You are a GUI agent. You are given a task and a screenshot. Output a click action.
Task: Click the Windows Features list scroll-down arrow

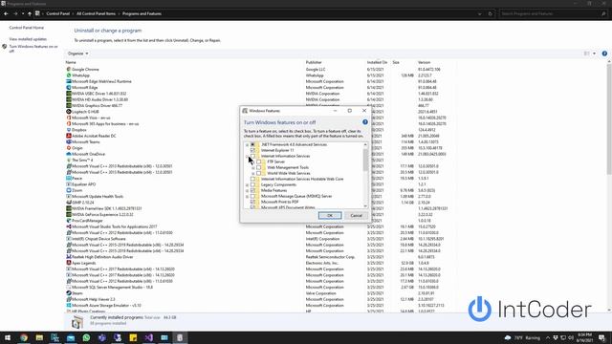click(x=365, y=206)
